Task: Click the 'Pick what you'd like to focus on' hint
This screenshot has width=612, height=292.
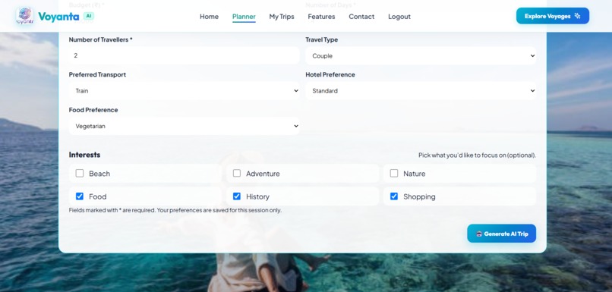Action: 477,155
